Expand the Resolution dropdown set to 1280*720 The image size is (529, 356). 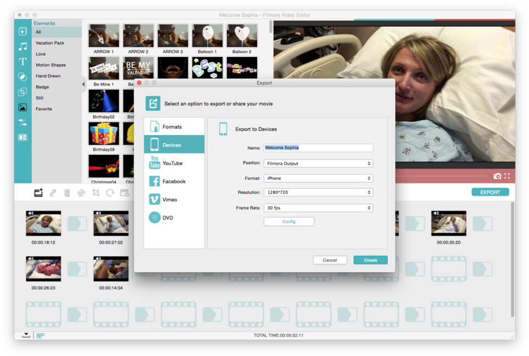[x=318, y=193]
